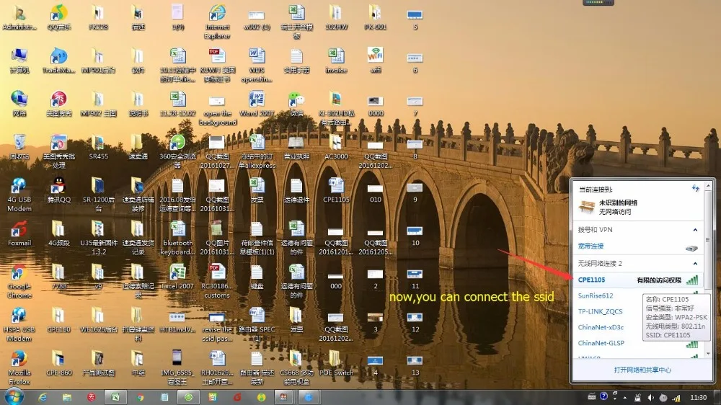Click the taskbar clock showing 11:30

(x=698, y=397)
